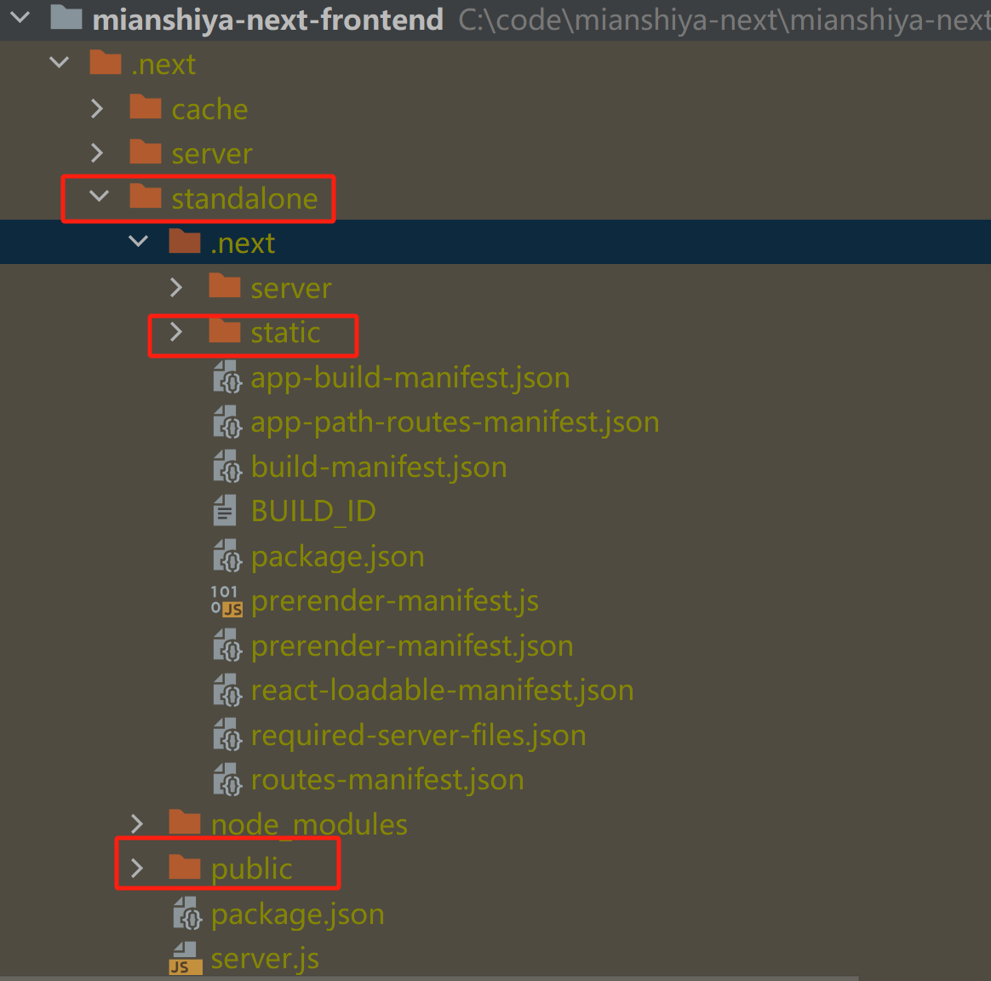Expand the public folder
This screenshot has height=981, width=991.
136,868
